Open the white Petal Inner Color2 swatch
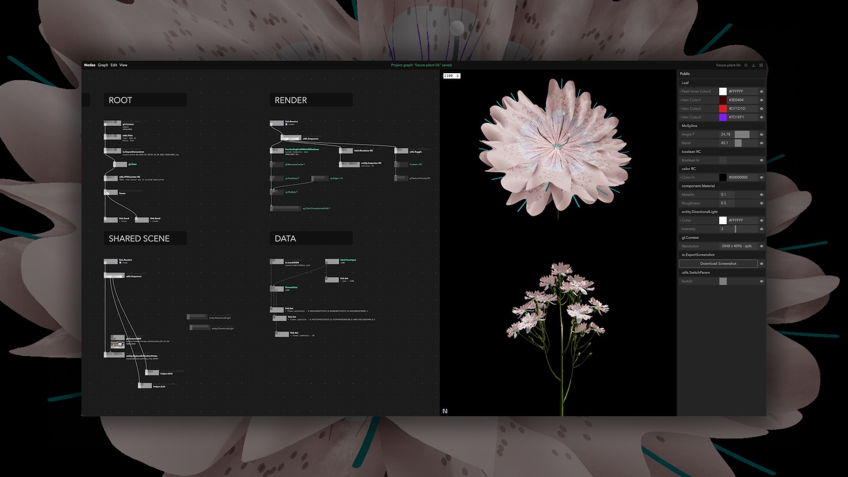 coord(723,91)
